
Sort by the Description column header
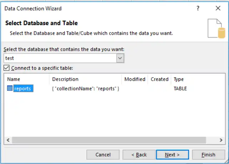pos(65,79)
